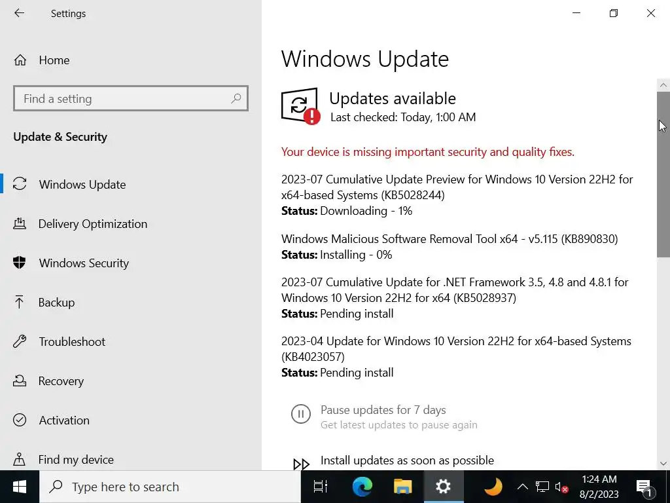Go back with the Settings back arrow
The image size is (670, 503).
19,13
